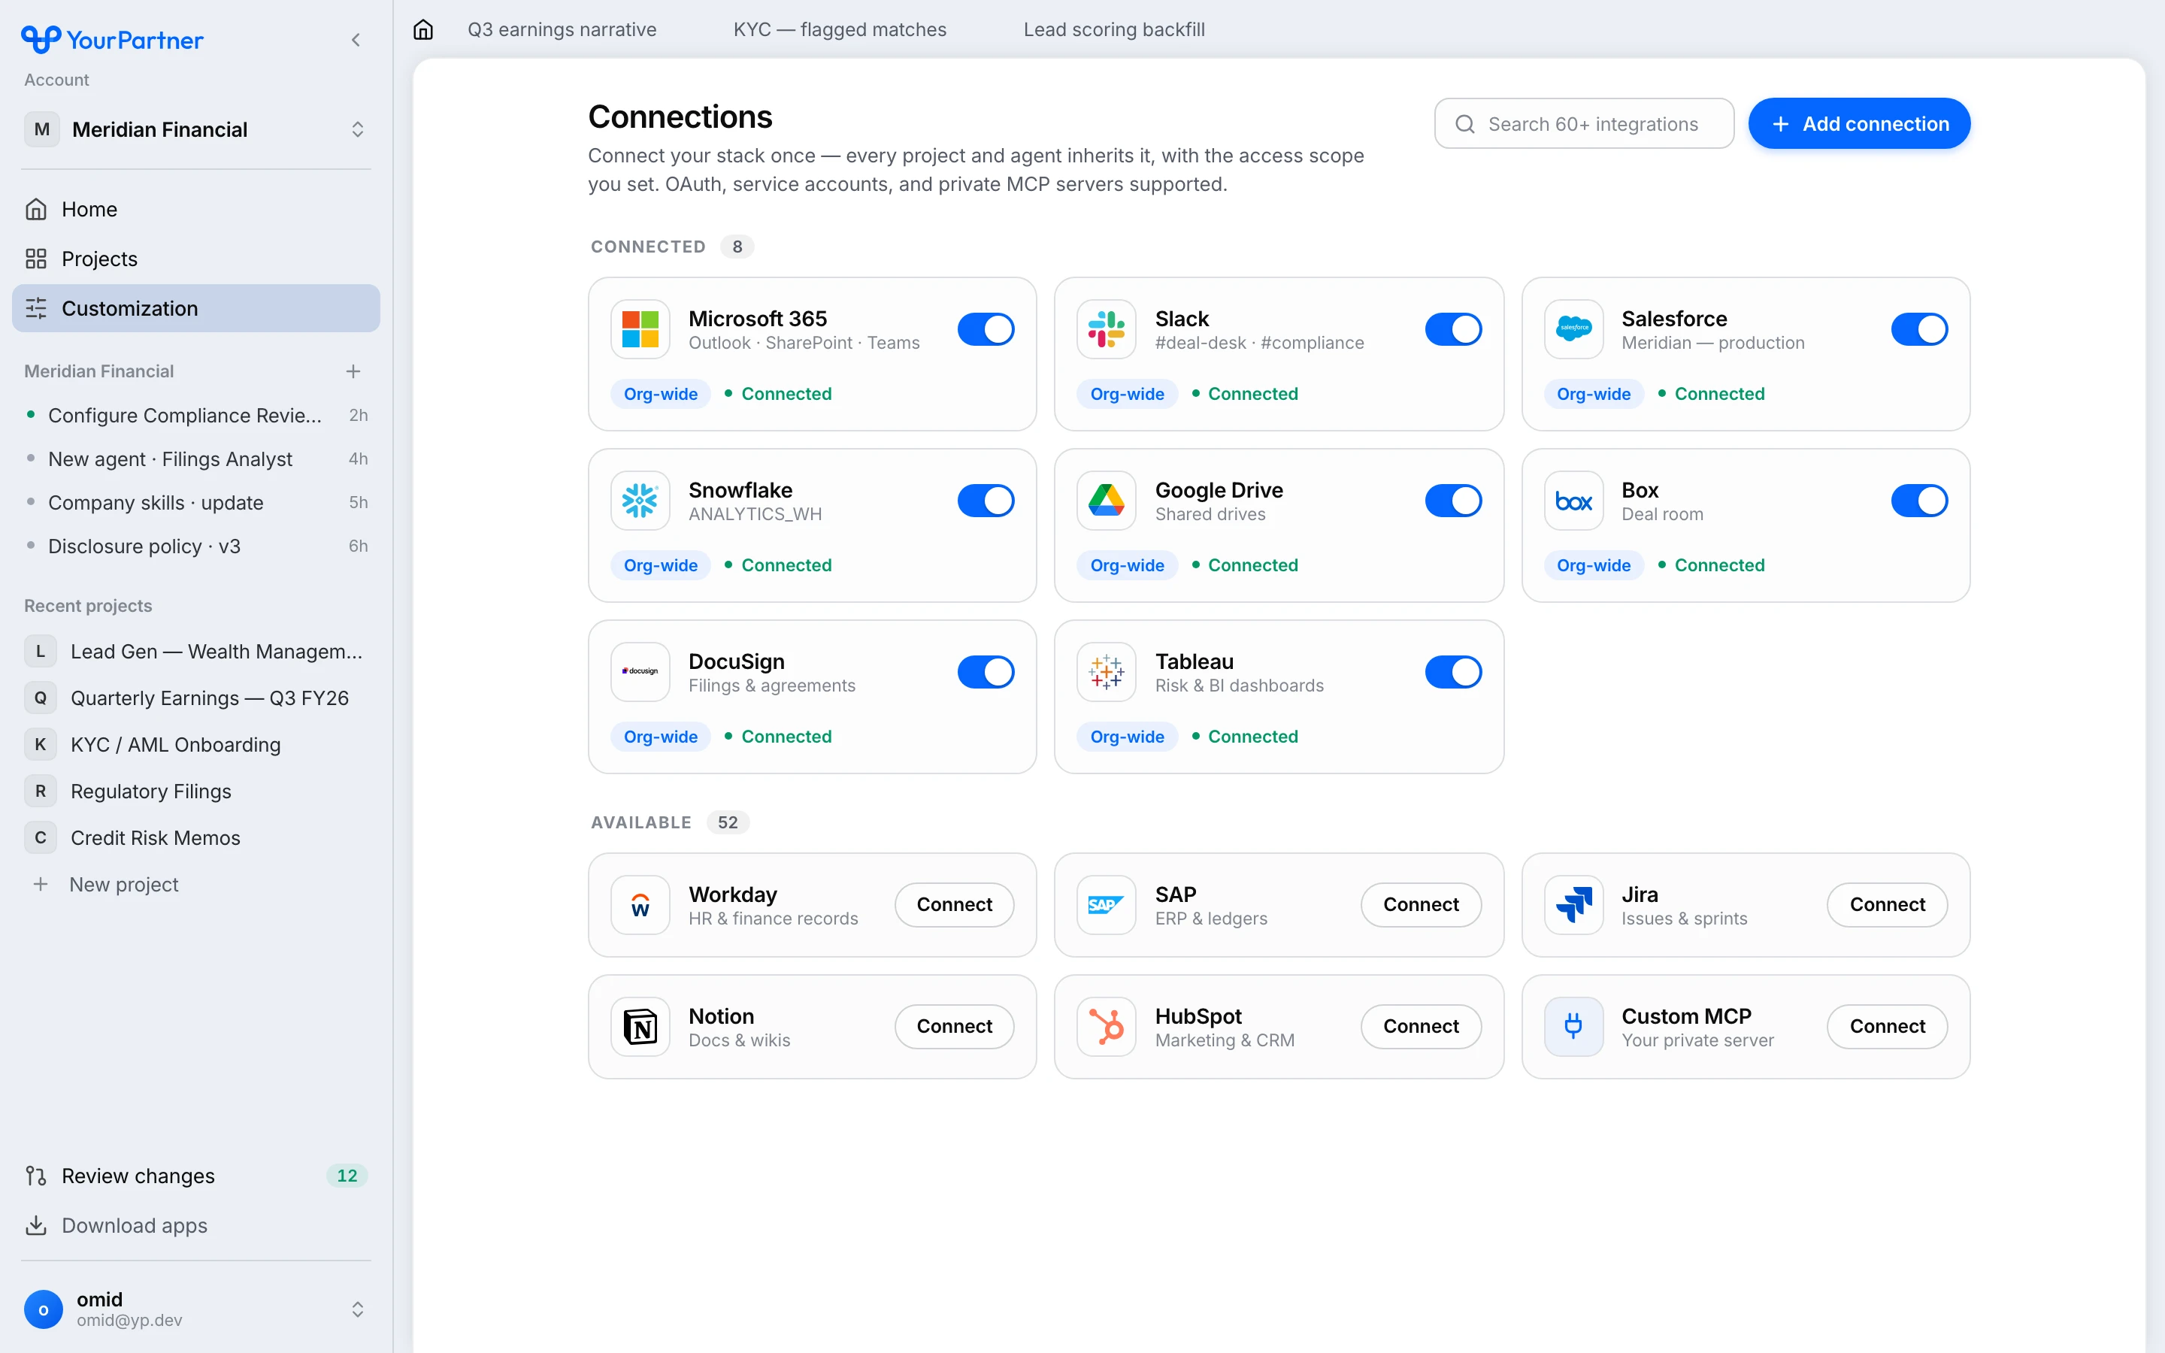Click the Microsoft 365 logo icon

click(640, 329)
